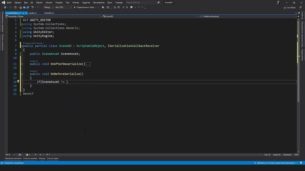305x171 pixels.
Task: Click the ISerializationCallbackReceiver interface name
Action: point(133,46)
